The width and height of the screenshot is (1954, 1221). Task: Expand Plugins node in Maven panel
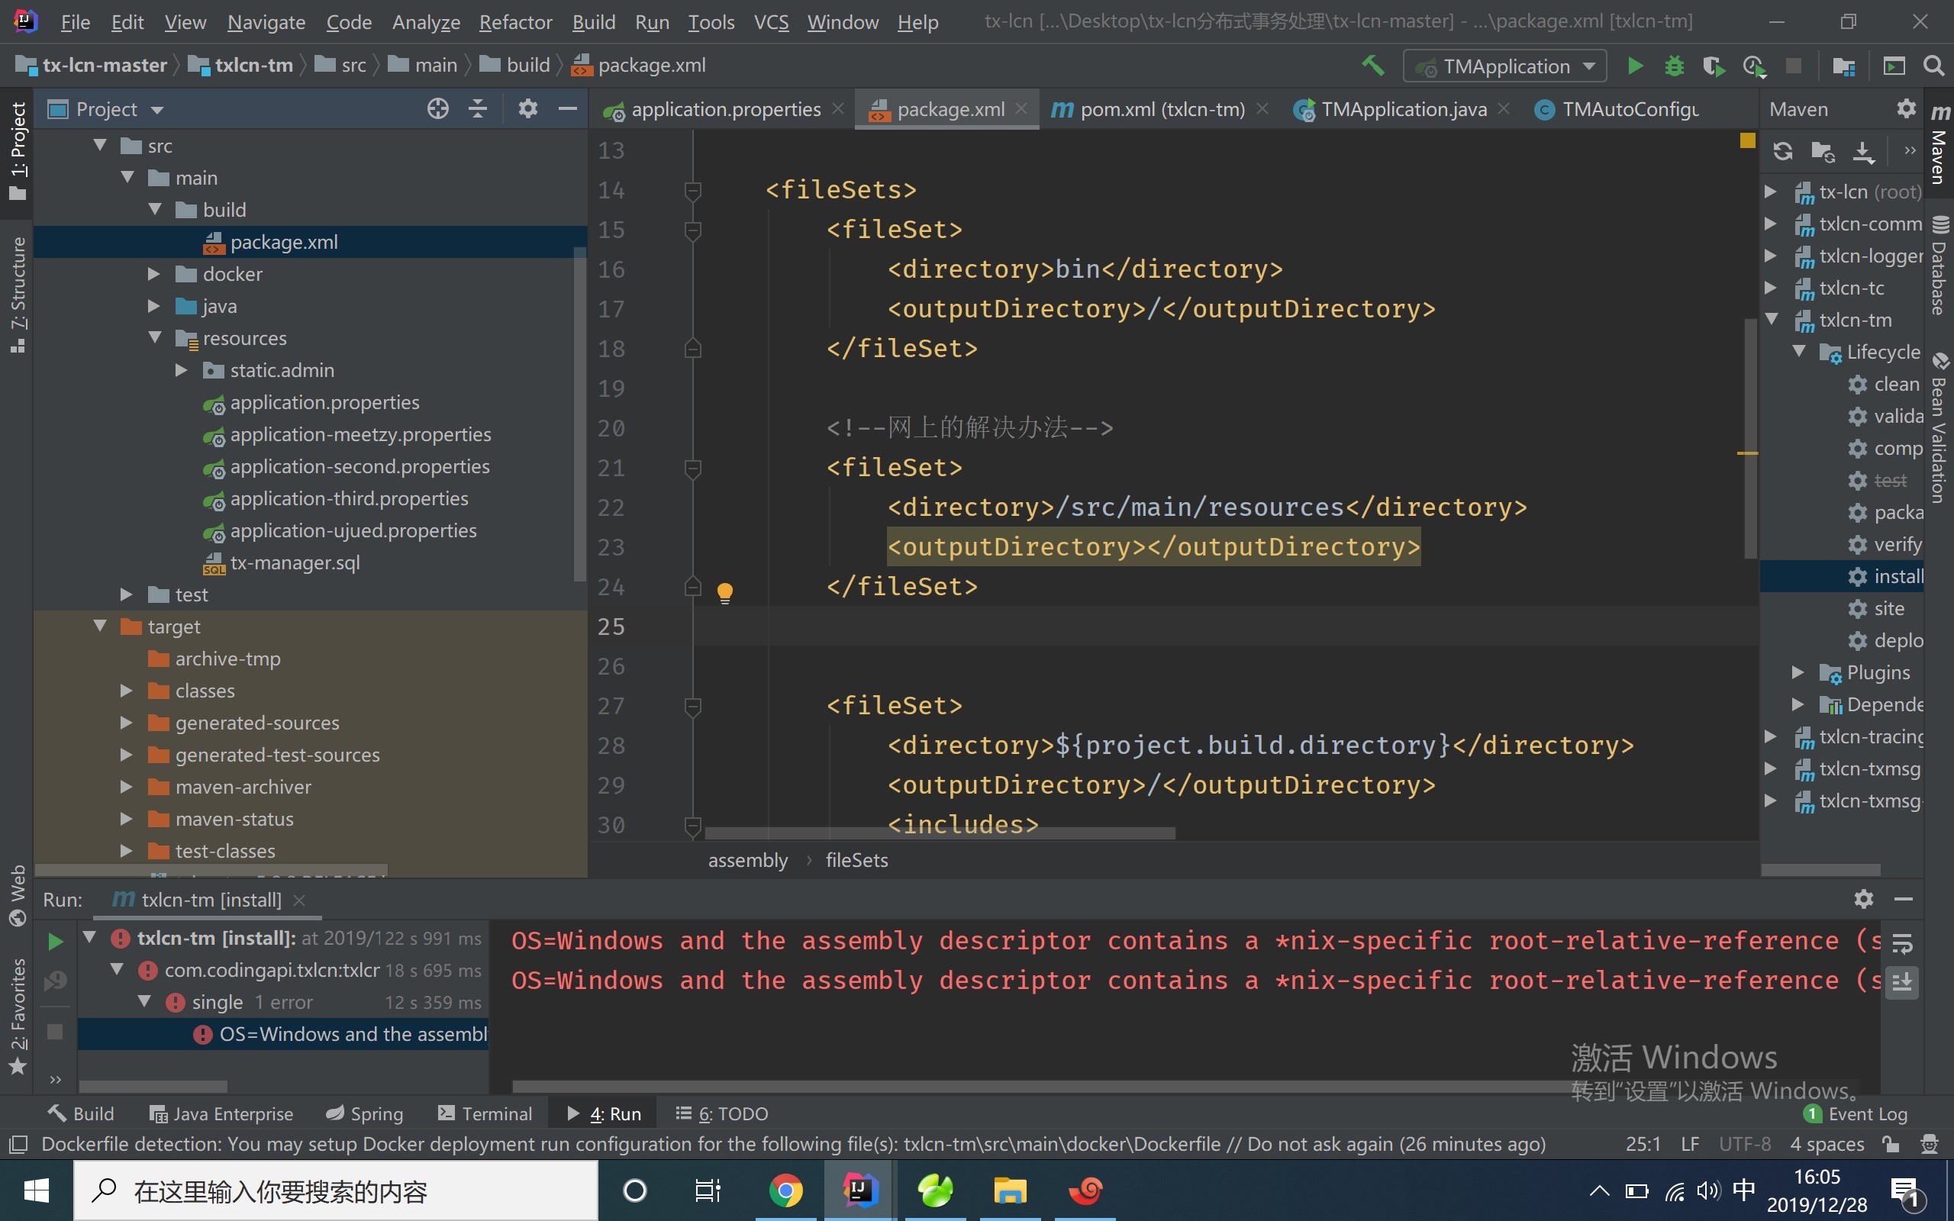pos(1798,672)
